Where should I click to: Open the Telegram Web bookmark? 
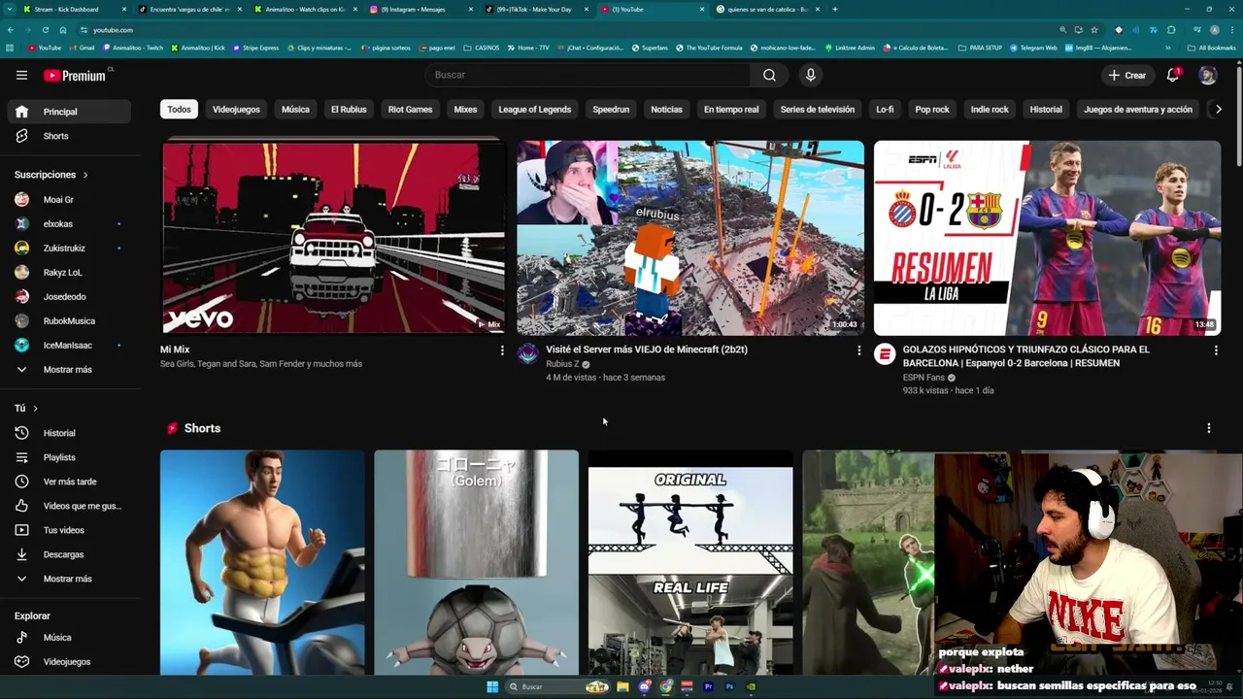(x=1033, y=48)
